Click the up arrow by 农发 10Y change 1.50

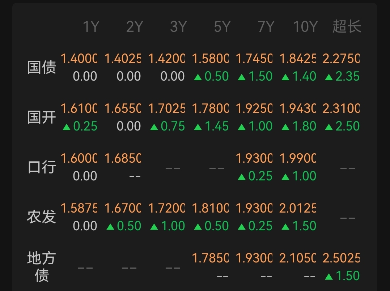285,227
